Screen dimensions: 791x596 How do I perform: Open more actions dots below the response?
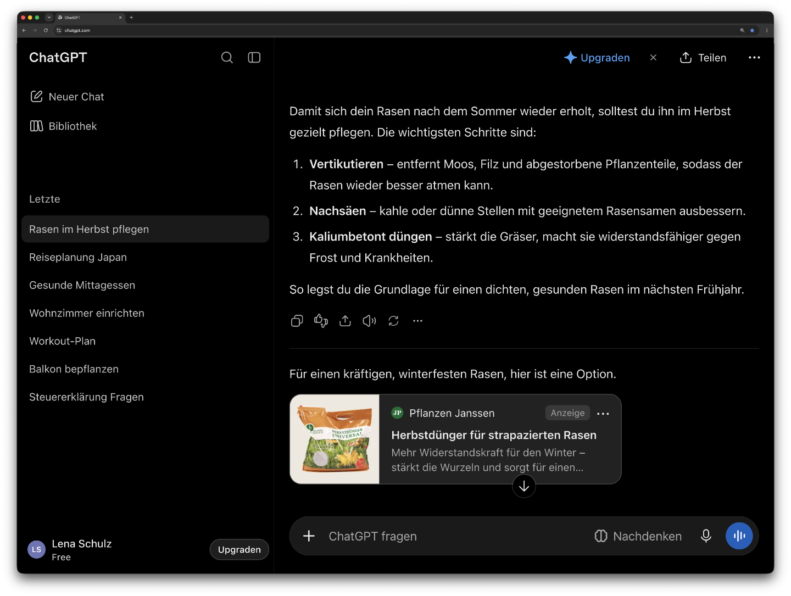click(x=417, y=321)
